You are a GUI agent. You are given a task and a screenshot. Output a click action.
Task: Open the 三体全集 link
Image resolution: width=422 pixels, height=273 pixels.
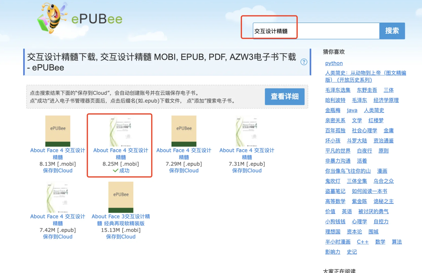click(x=357, y=181)
